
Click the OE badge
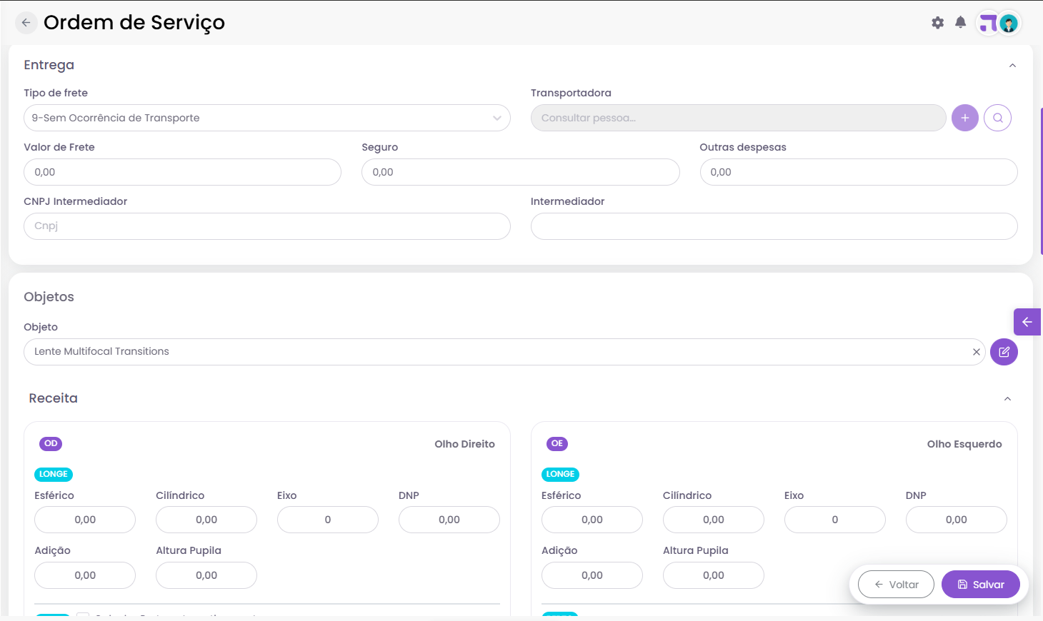(557, 444)
